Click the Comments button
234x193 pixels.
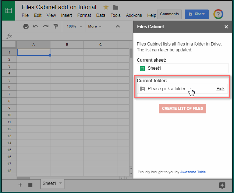(169, 14)
